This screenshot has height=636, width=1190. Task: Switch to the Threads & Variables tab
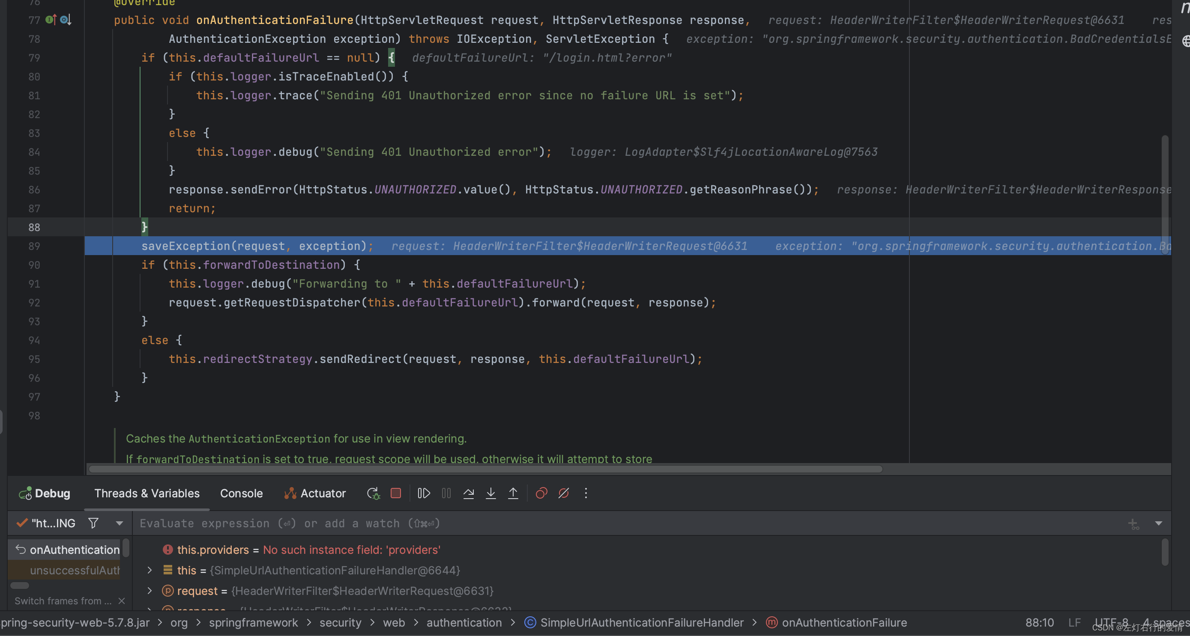click(147, 493)
